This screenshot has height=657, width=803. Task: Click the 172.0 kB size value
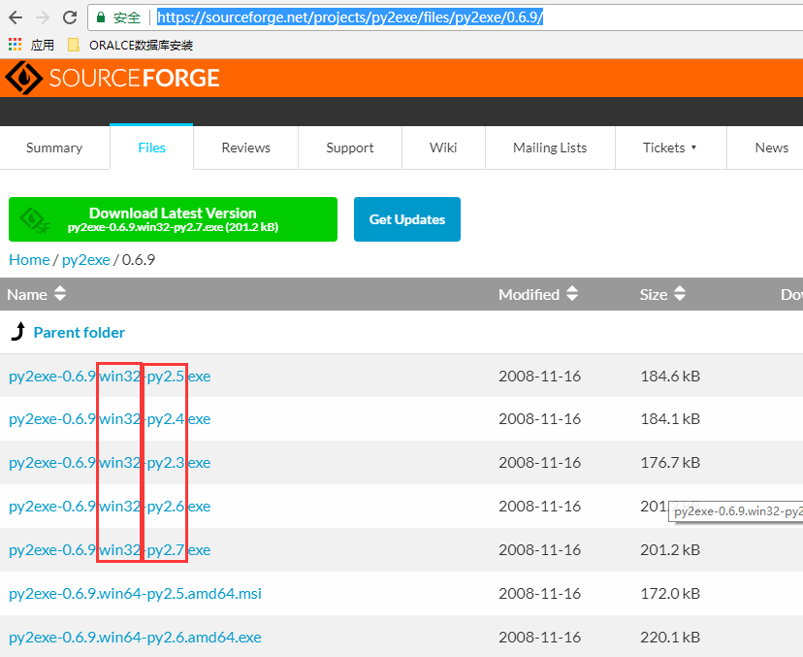tap(670, 594)
